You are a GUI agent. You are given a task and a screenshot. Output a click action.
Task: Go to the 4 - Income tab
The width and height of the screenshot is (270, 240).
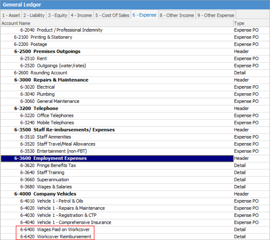(x=81, y=15)
